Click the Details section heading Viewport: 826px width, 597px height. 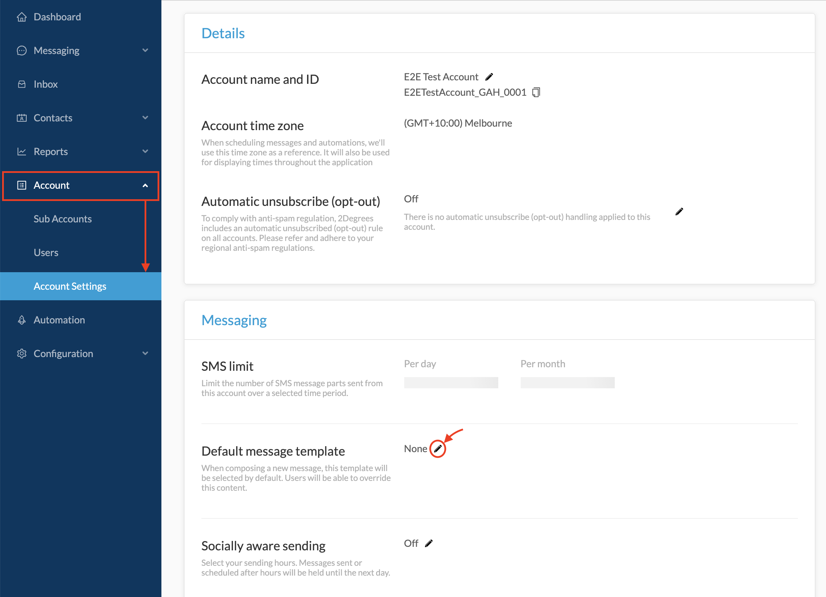(223, 33)
